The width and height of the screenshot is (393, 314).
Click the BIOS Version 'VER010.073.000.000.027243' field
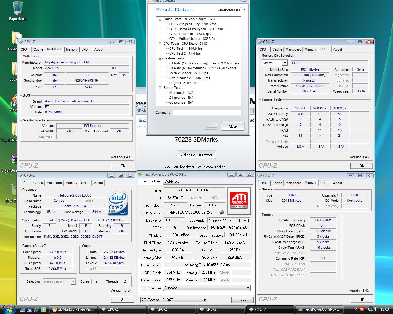click(191, 213)
